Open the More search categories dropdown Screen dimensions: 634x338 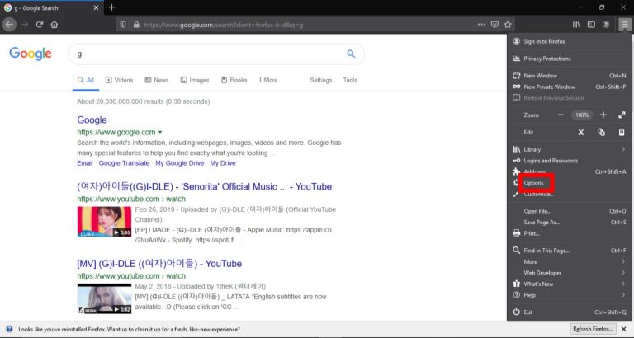(x=268, y=80)
